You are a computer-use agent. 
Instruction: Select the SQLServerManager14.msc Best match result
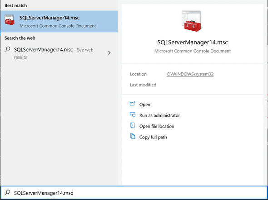(x=59, y=21)
